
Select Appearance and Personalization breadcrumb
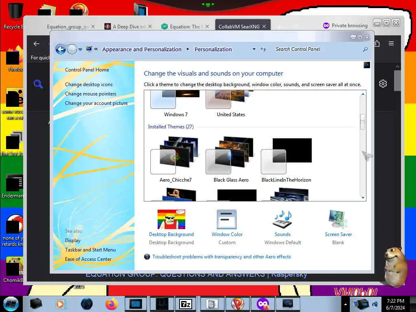[142, 49]
